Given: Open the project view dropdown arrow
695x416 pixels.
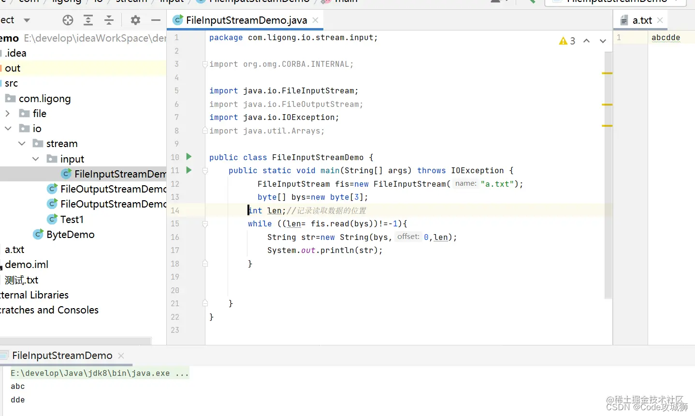Looking at the screenshot, I should pyautogui.click(x=27, y=20).
